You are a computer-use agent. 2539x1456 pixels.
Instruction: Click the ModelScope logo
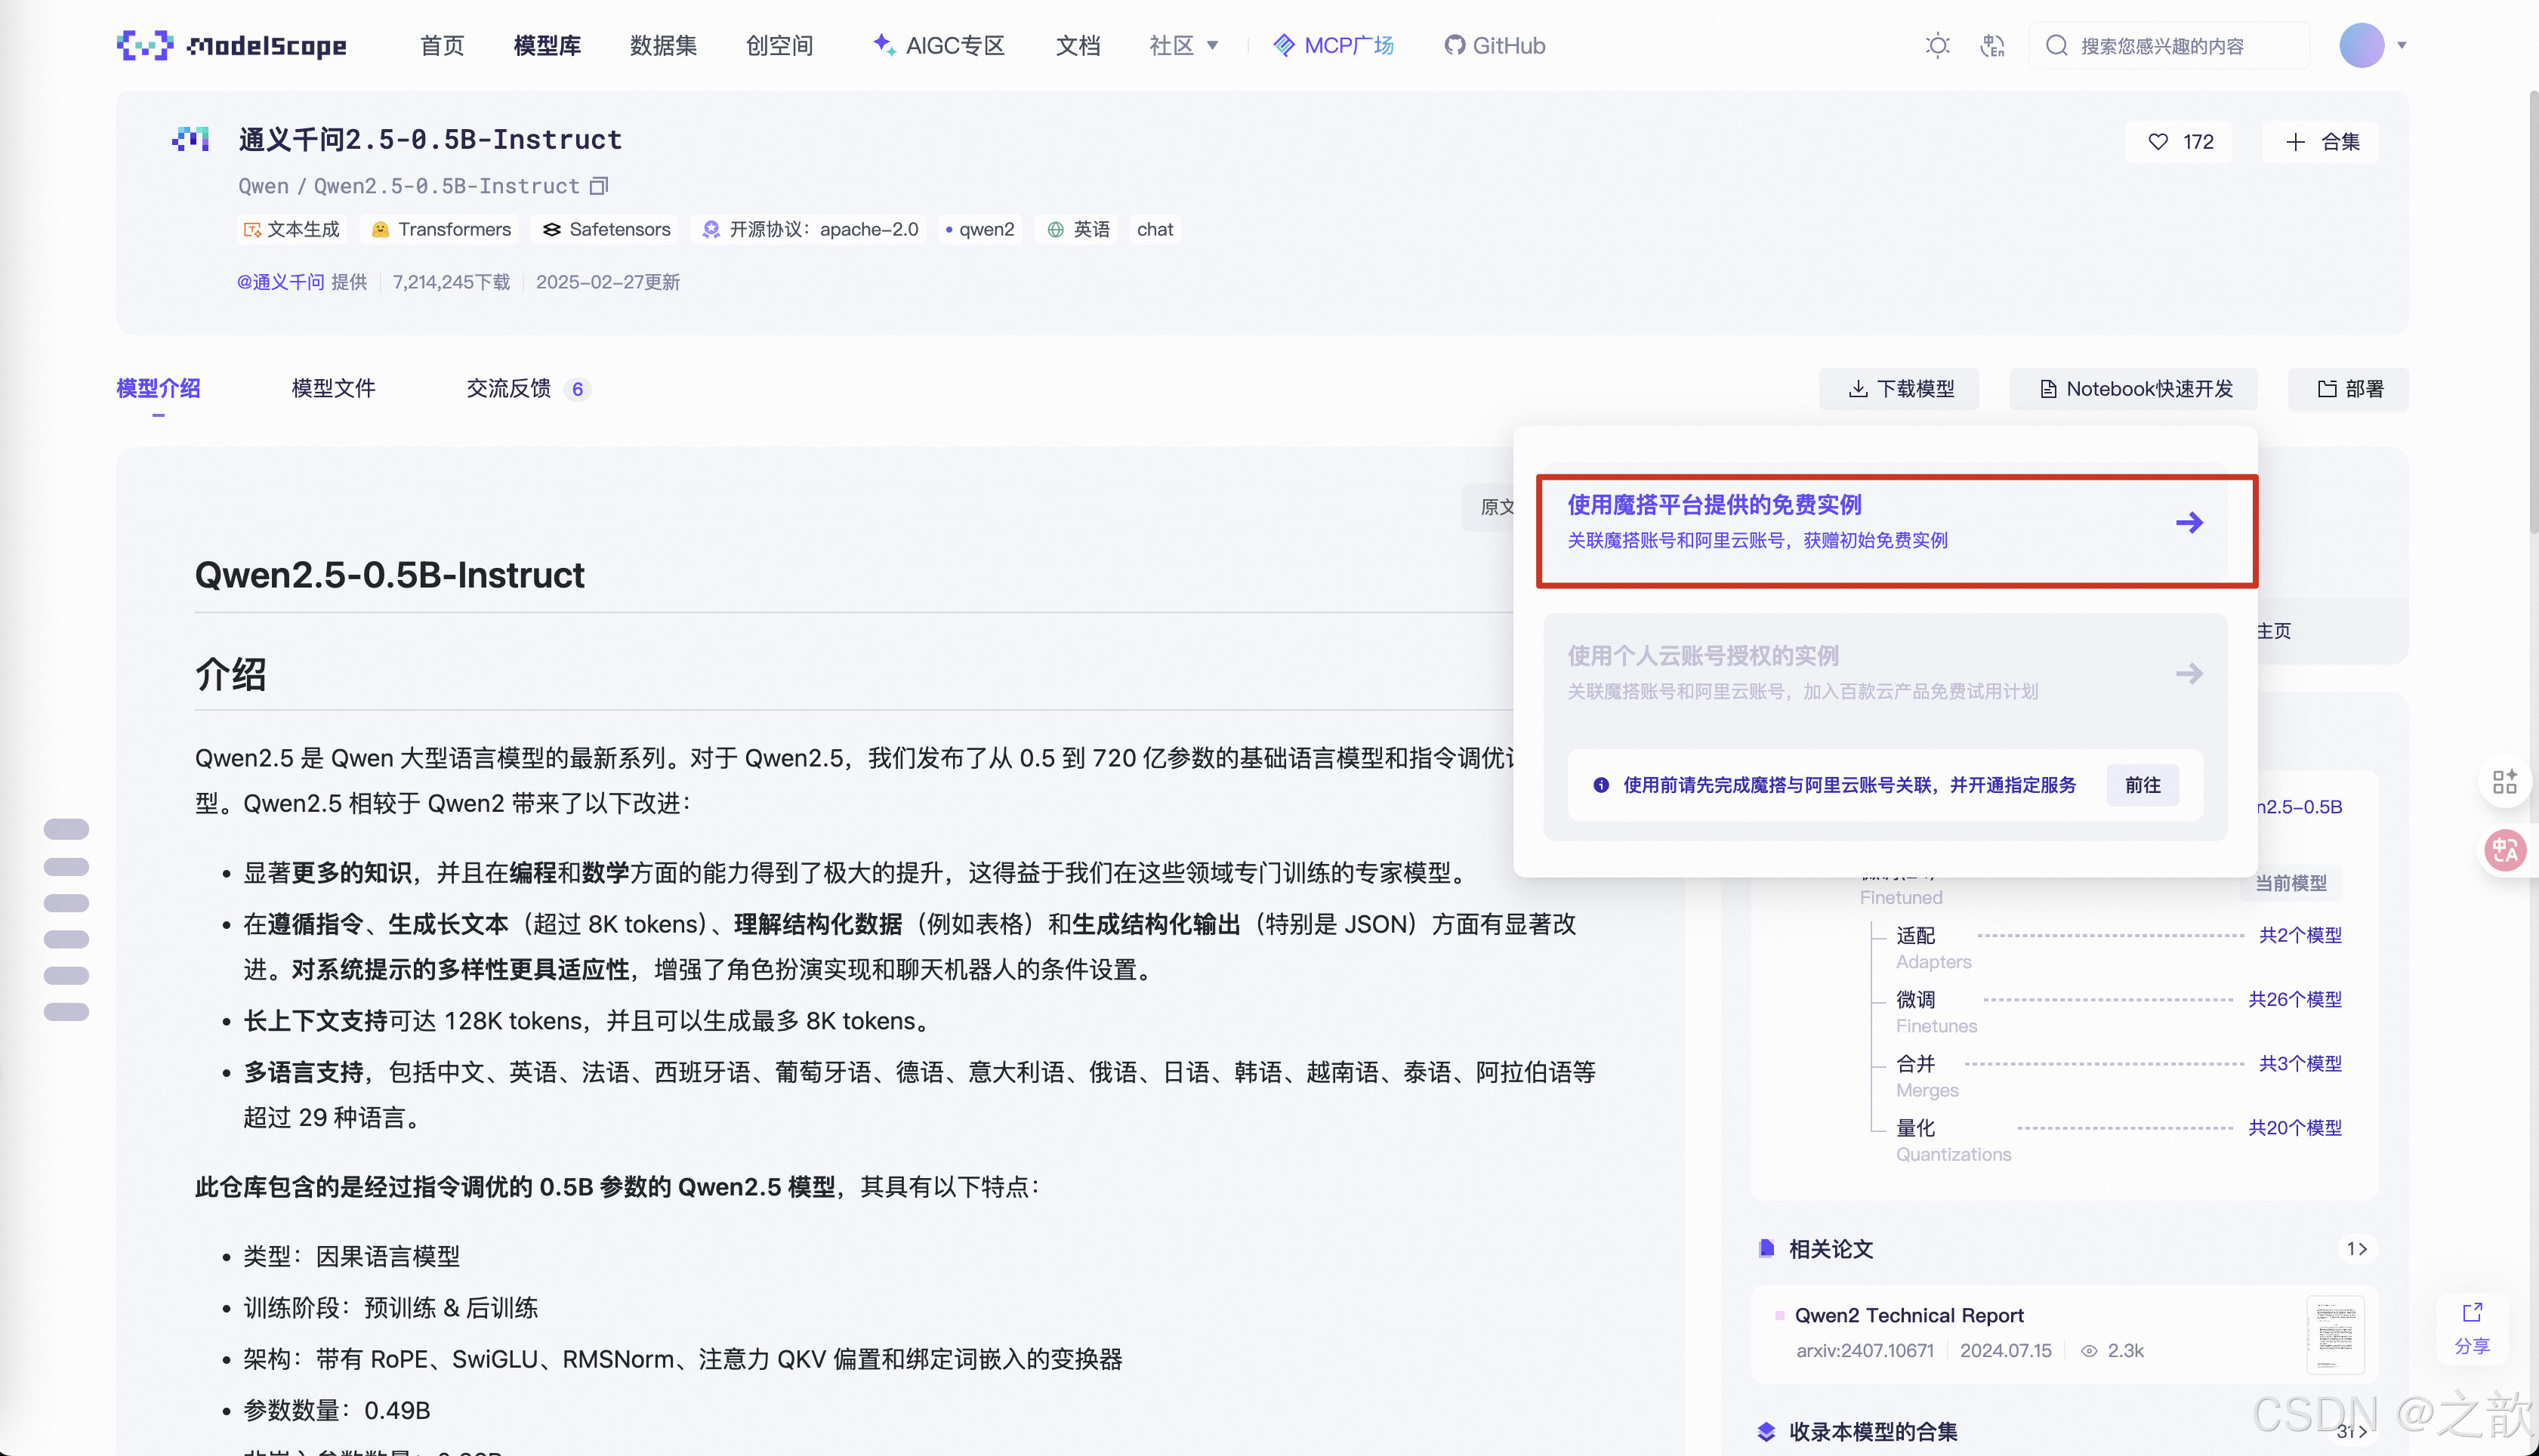232,45
